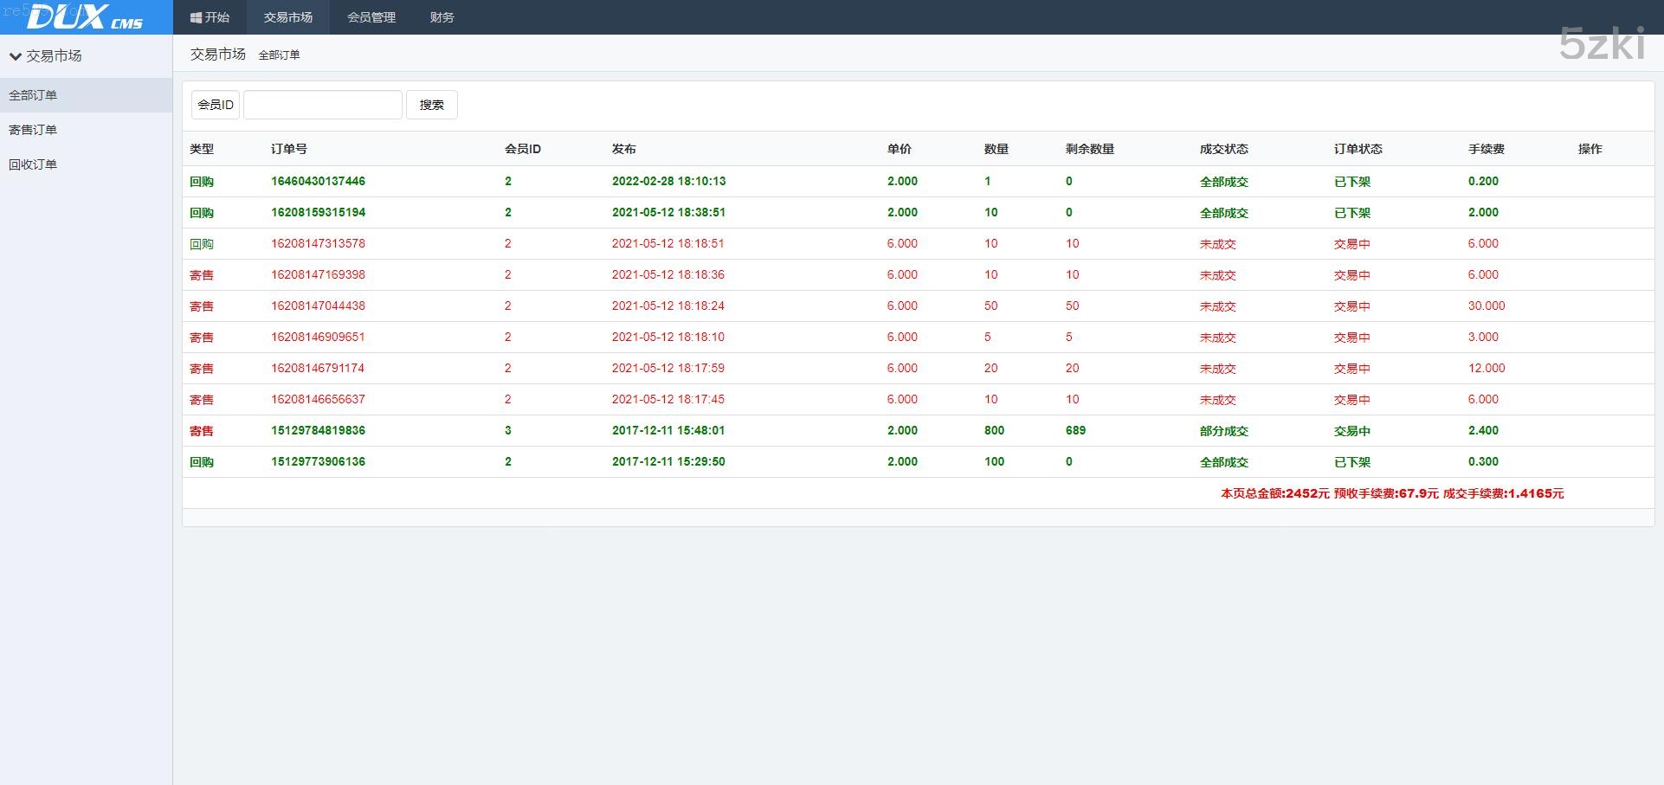Open the 交易市场 top menu
The height and width of the screenshot is (785, 1664).
pyautogui.click(x=288, y=17)
